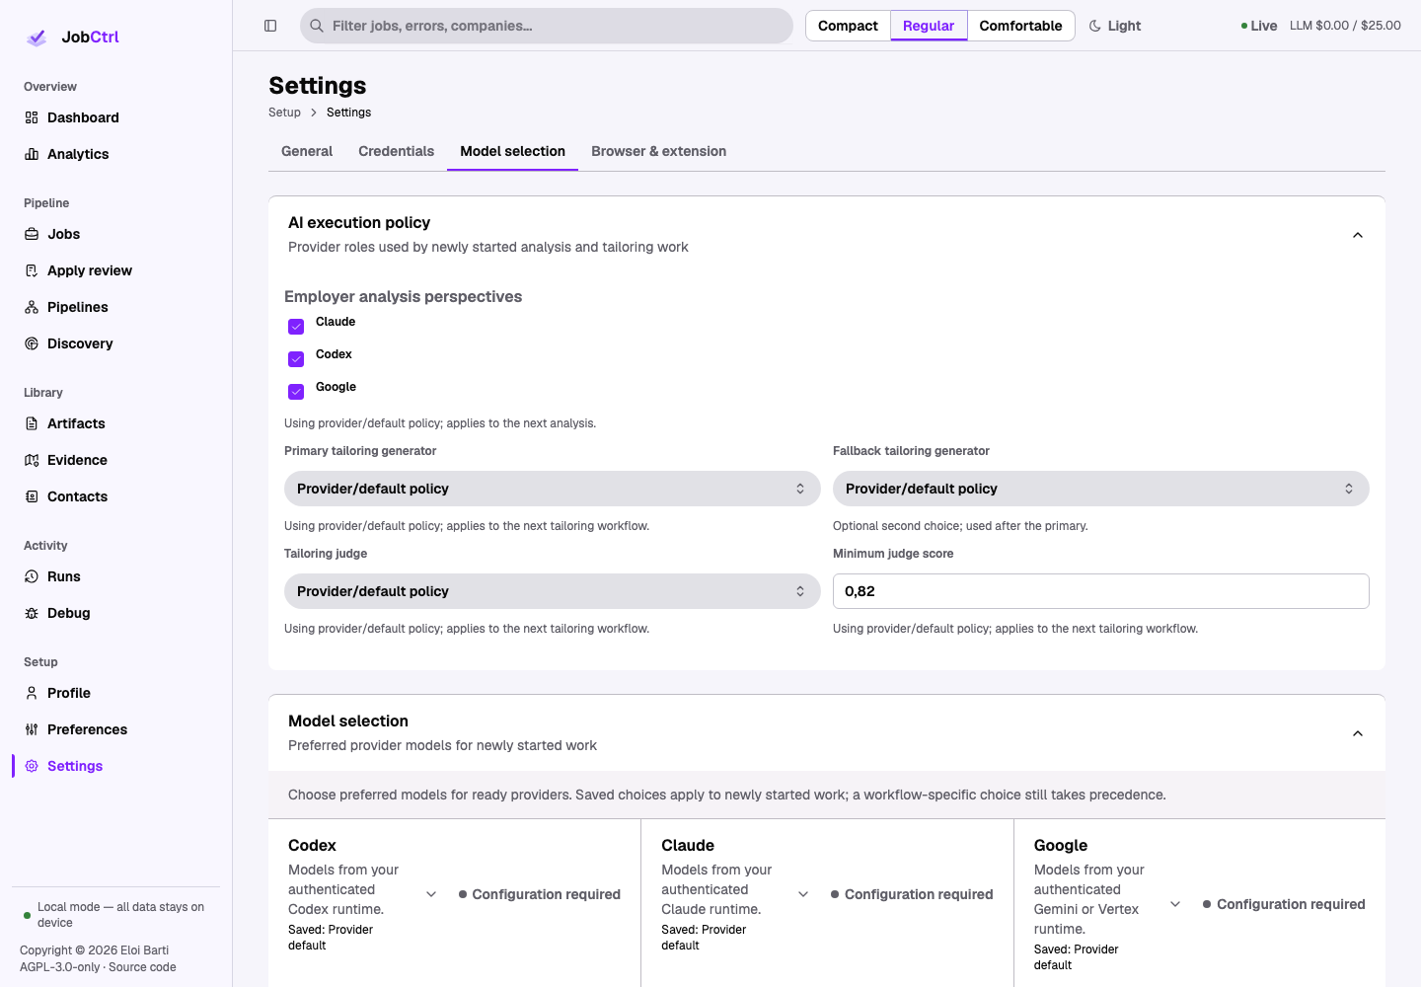Toggle the sidebar collapse icon
The height and width of the screenshot is (987, 1421).
click(x=270, y=26)
